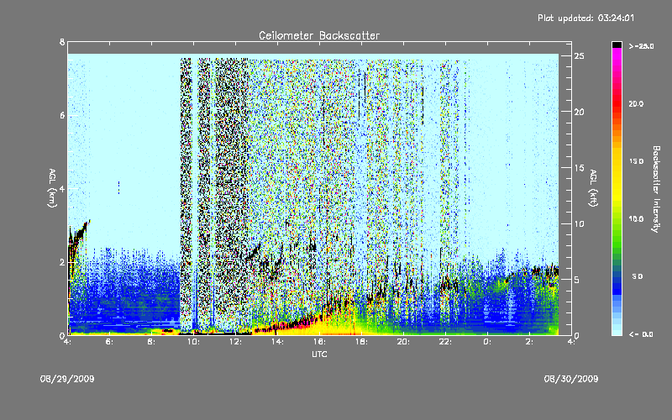The width and height of the screenshot is (672, 420).
Task: Click the '10:' UTC time tick
Action: 193,342
